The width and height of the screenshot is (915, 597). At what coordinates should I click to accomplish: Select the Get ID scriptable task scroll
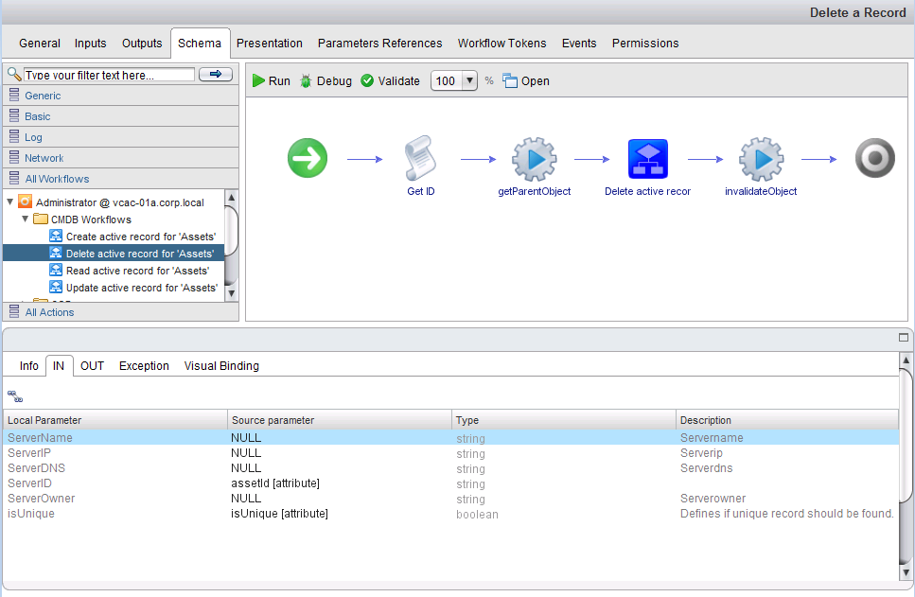[420, 158]
